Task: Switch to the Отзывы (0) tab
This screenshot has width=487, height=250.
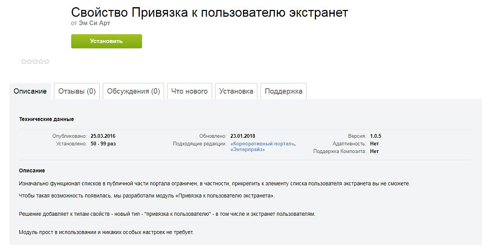Action: [x=77, y=91]
